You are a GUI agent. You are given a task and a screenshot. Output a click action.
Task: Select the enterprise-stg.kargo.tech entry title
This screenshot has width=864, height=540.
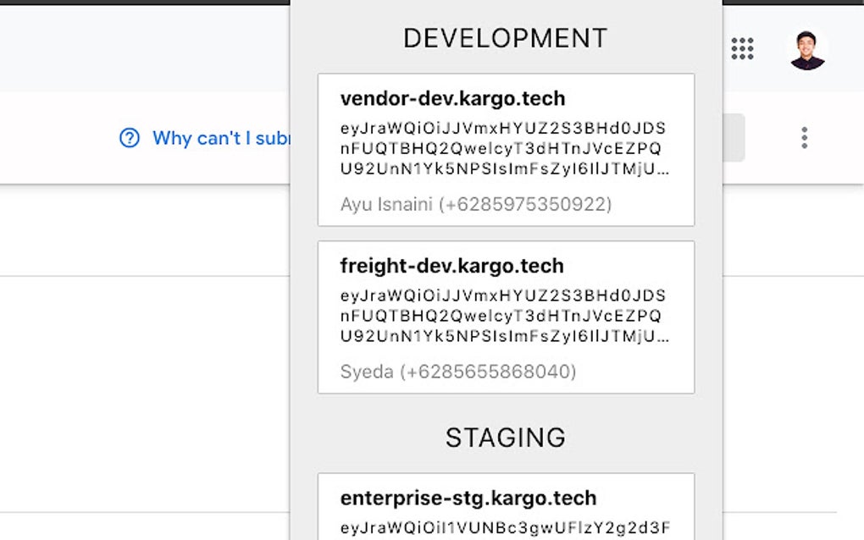[x=468, y=498]
